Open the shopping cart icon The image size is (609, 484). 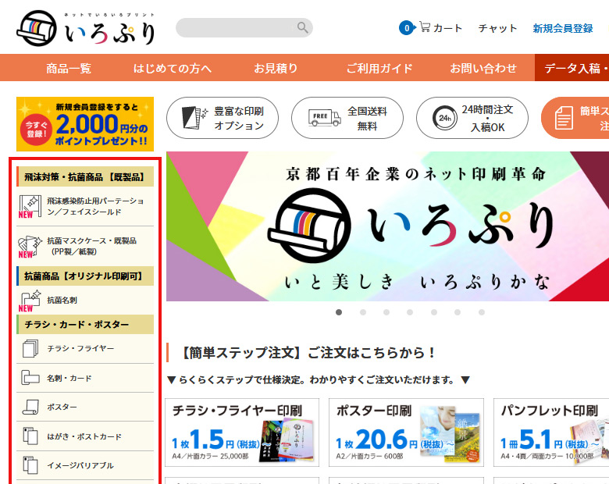(x=425, y=27)
